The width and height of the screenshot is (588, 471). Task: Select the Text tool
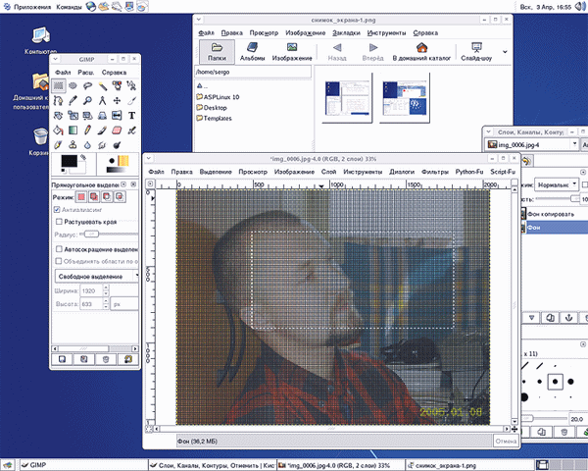(x=131, y=116)
